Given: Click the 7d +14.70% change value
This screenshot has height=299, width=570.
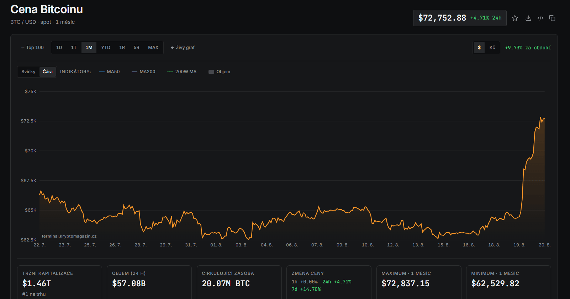Looking at the screenshot, I should (306, 289).
